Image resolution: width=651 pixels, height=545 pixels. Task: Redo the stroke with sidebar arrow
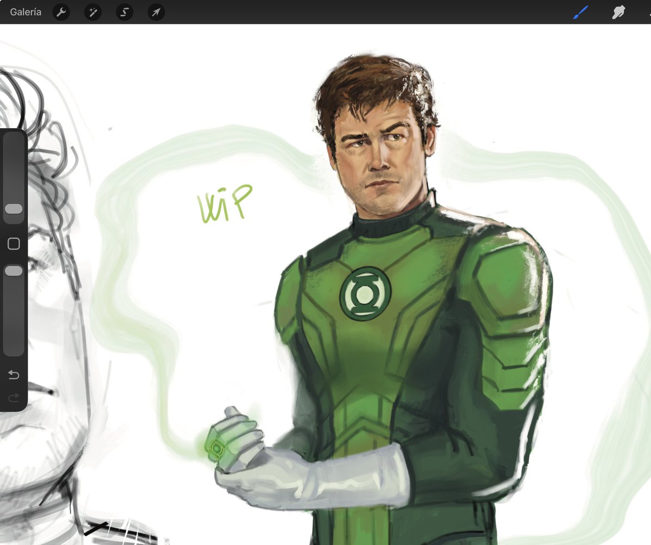(x=14, y=398)
